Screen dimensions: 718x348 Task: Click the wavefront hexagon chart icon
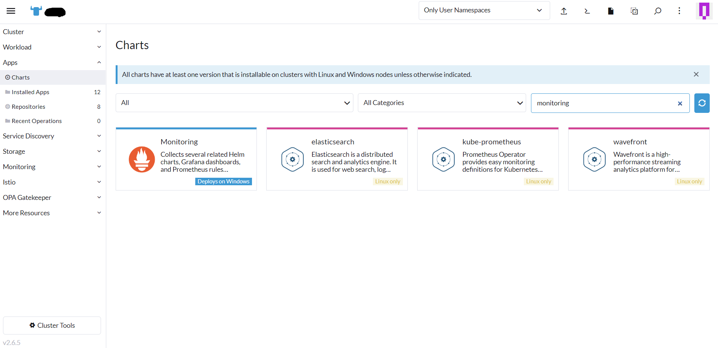[594, 159]
